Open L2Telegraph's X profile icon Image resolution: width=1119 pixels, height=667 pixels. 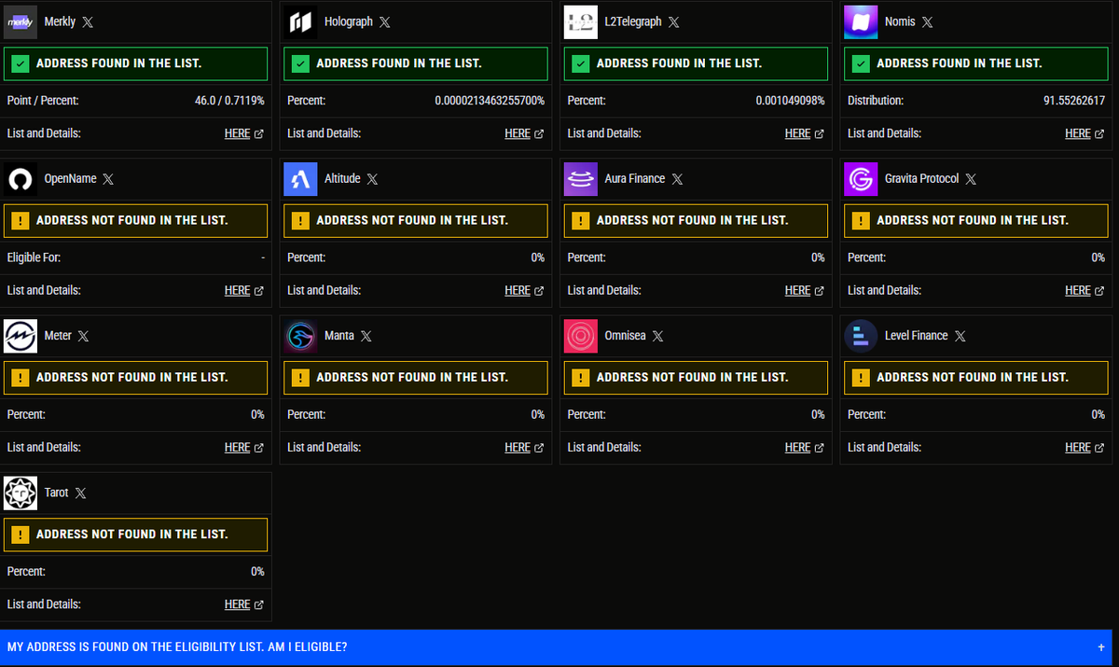pyautogui.click(x=673, y=21)
